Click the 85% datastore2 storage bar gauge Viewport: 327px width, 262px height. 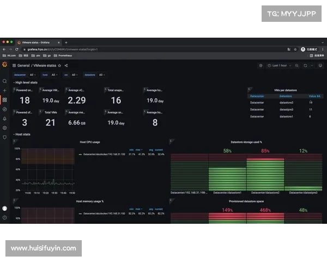(x=265, y=172)
